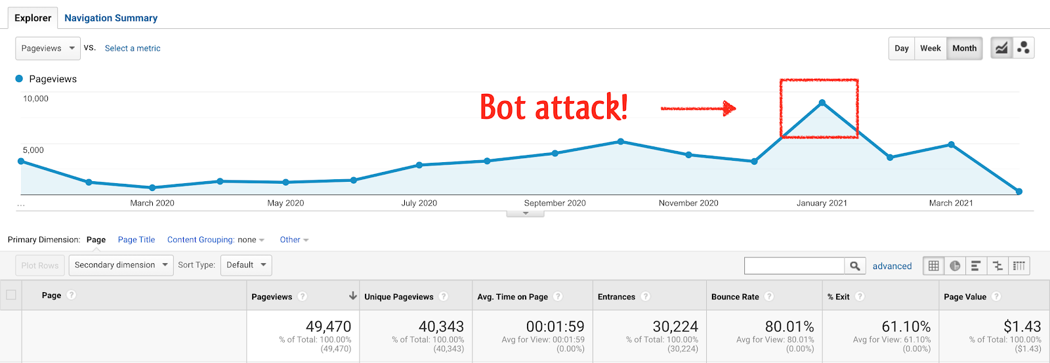Open the advanced filter link
The height and width of the screenshot is (363, 1050).
pos(892,266)
